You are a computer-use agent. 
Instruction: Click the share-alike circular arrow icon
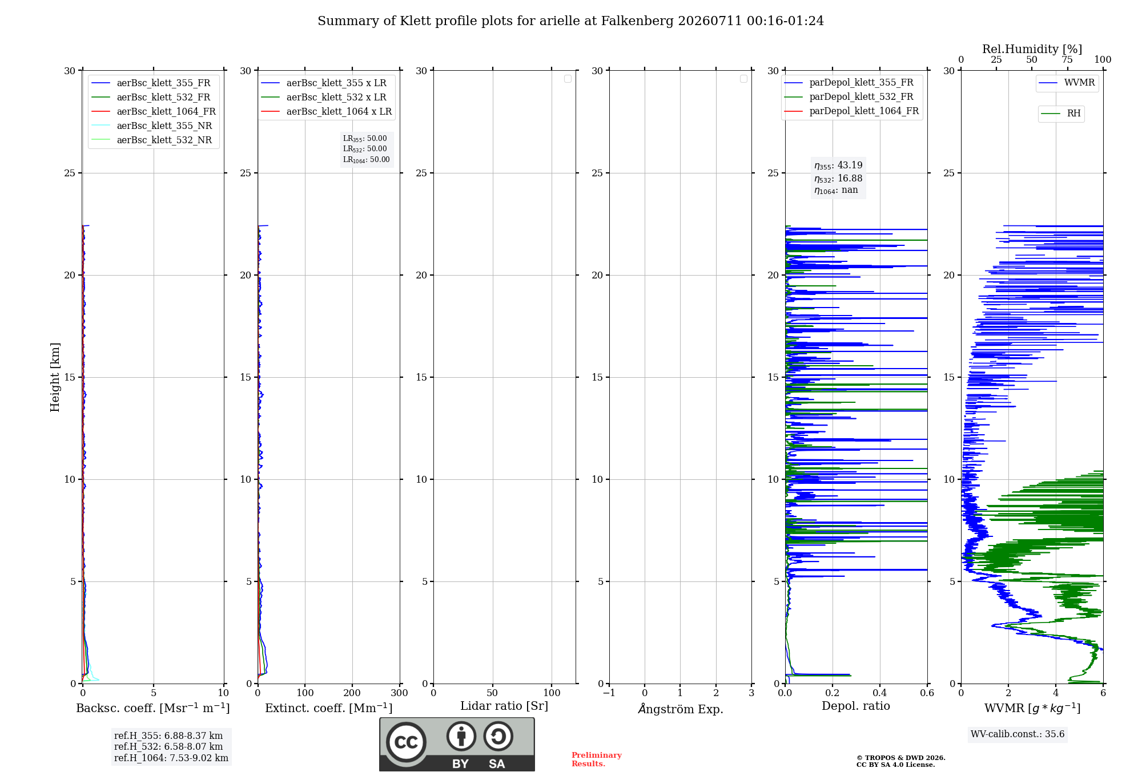(498, 736)
